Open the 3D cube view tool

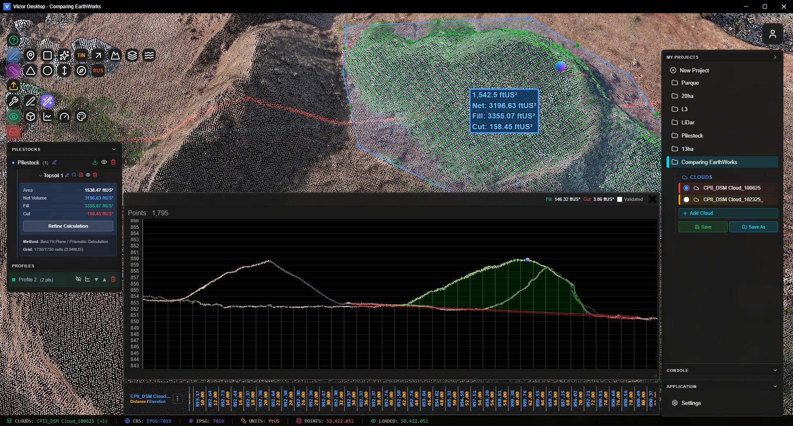(x=31, y=117)
